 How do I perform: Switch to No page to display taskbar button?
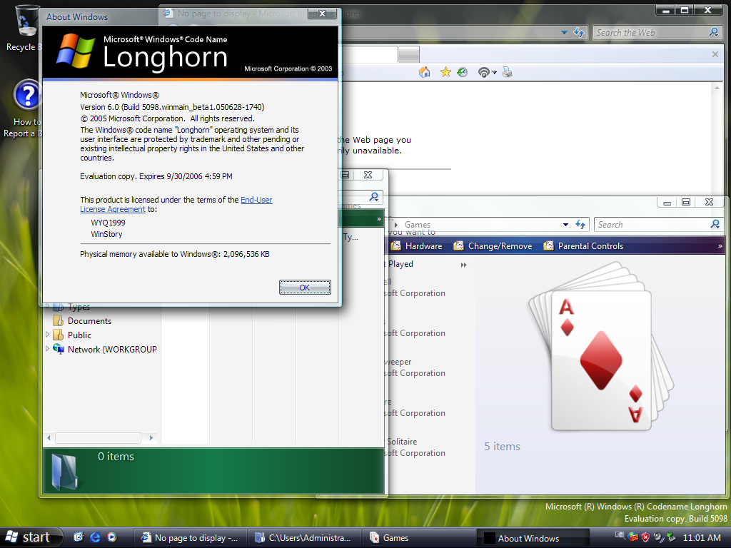pos(190,538)
